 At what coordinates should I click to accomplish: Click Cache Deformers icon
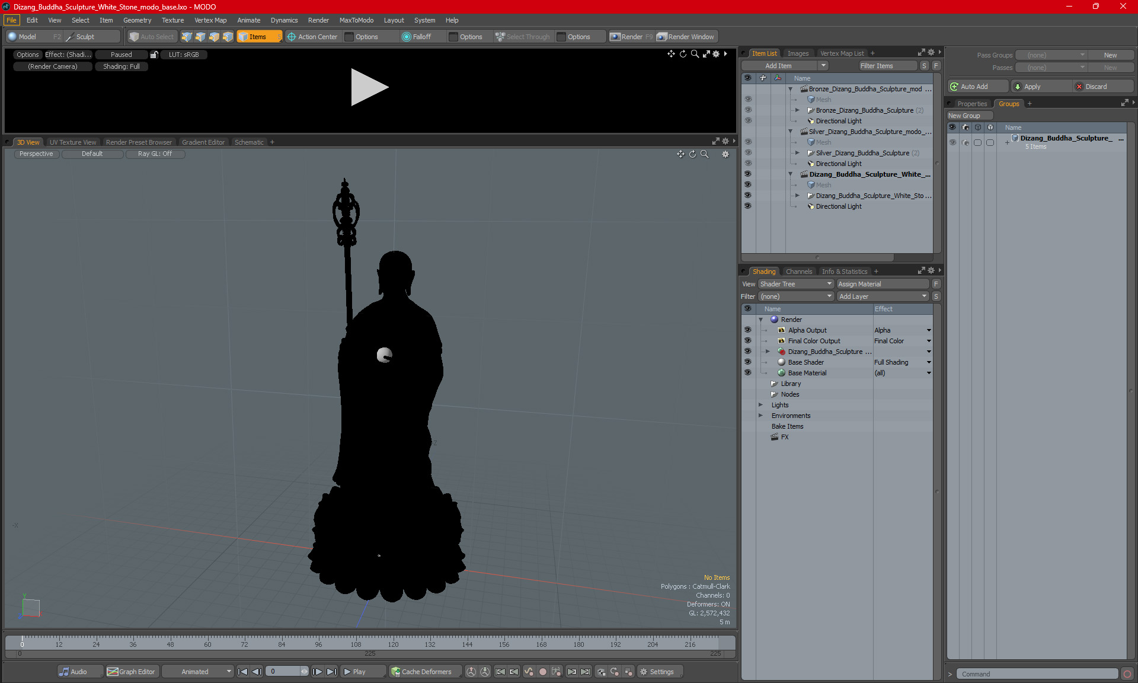pos(395,672)
